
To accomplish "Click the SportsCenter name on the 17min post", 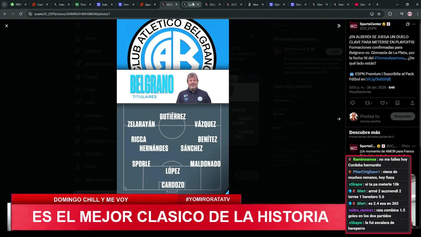I will (x=367, y=146).
